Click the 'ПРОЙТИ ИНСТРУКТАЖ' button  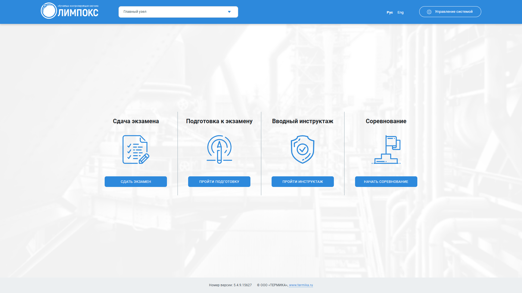tap(303, 181)
